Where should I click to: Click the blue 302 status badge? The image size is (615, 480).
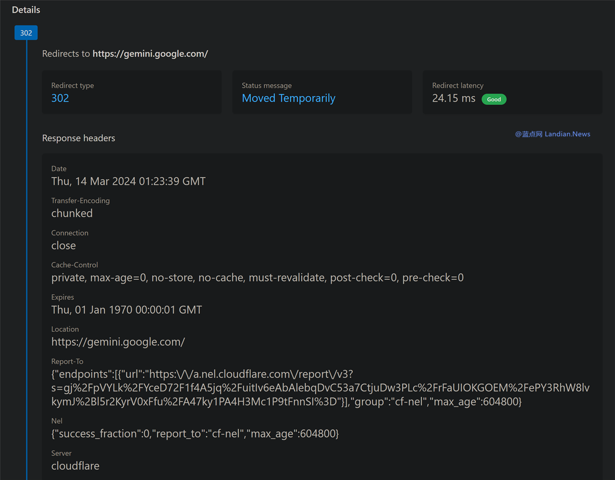[x=26, y=33]
